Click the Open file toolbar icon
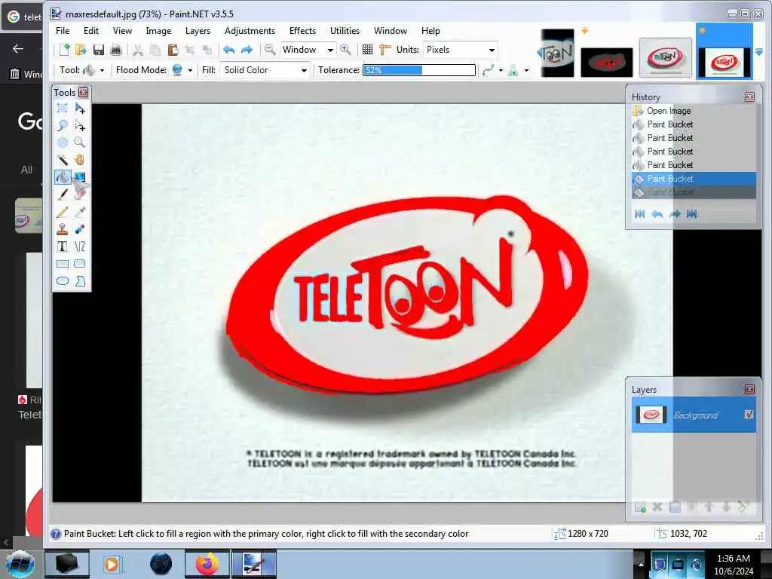 pos(81,50)
